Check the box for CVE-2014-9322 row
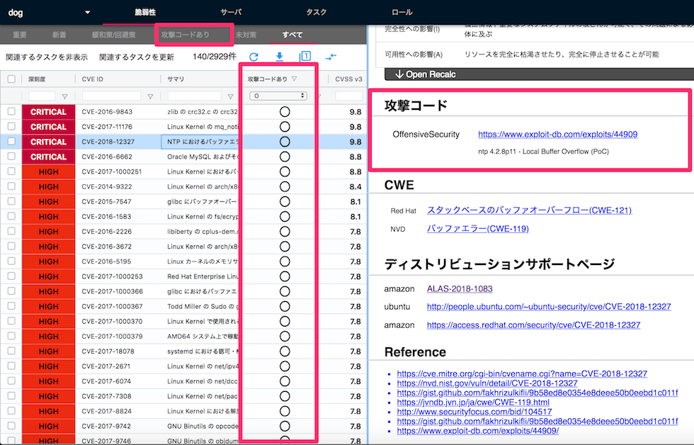 [11, 186]
